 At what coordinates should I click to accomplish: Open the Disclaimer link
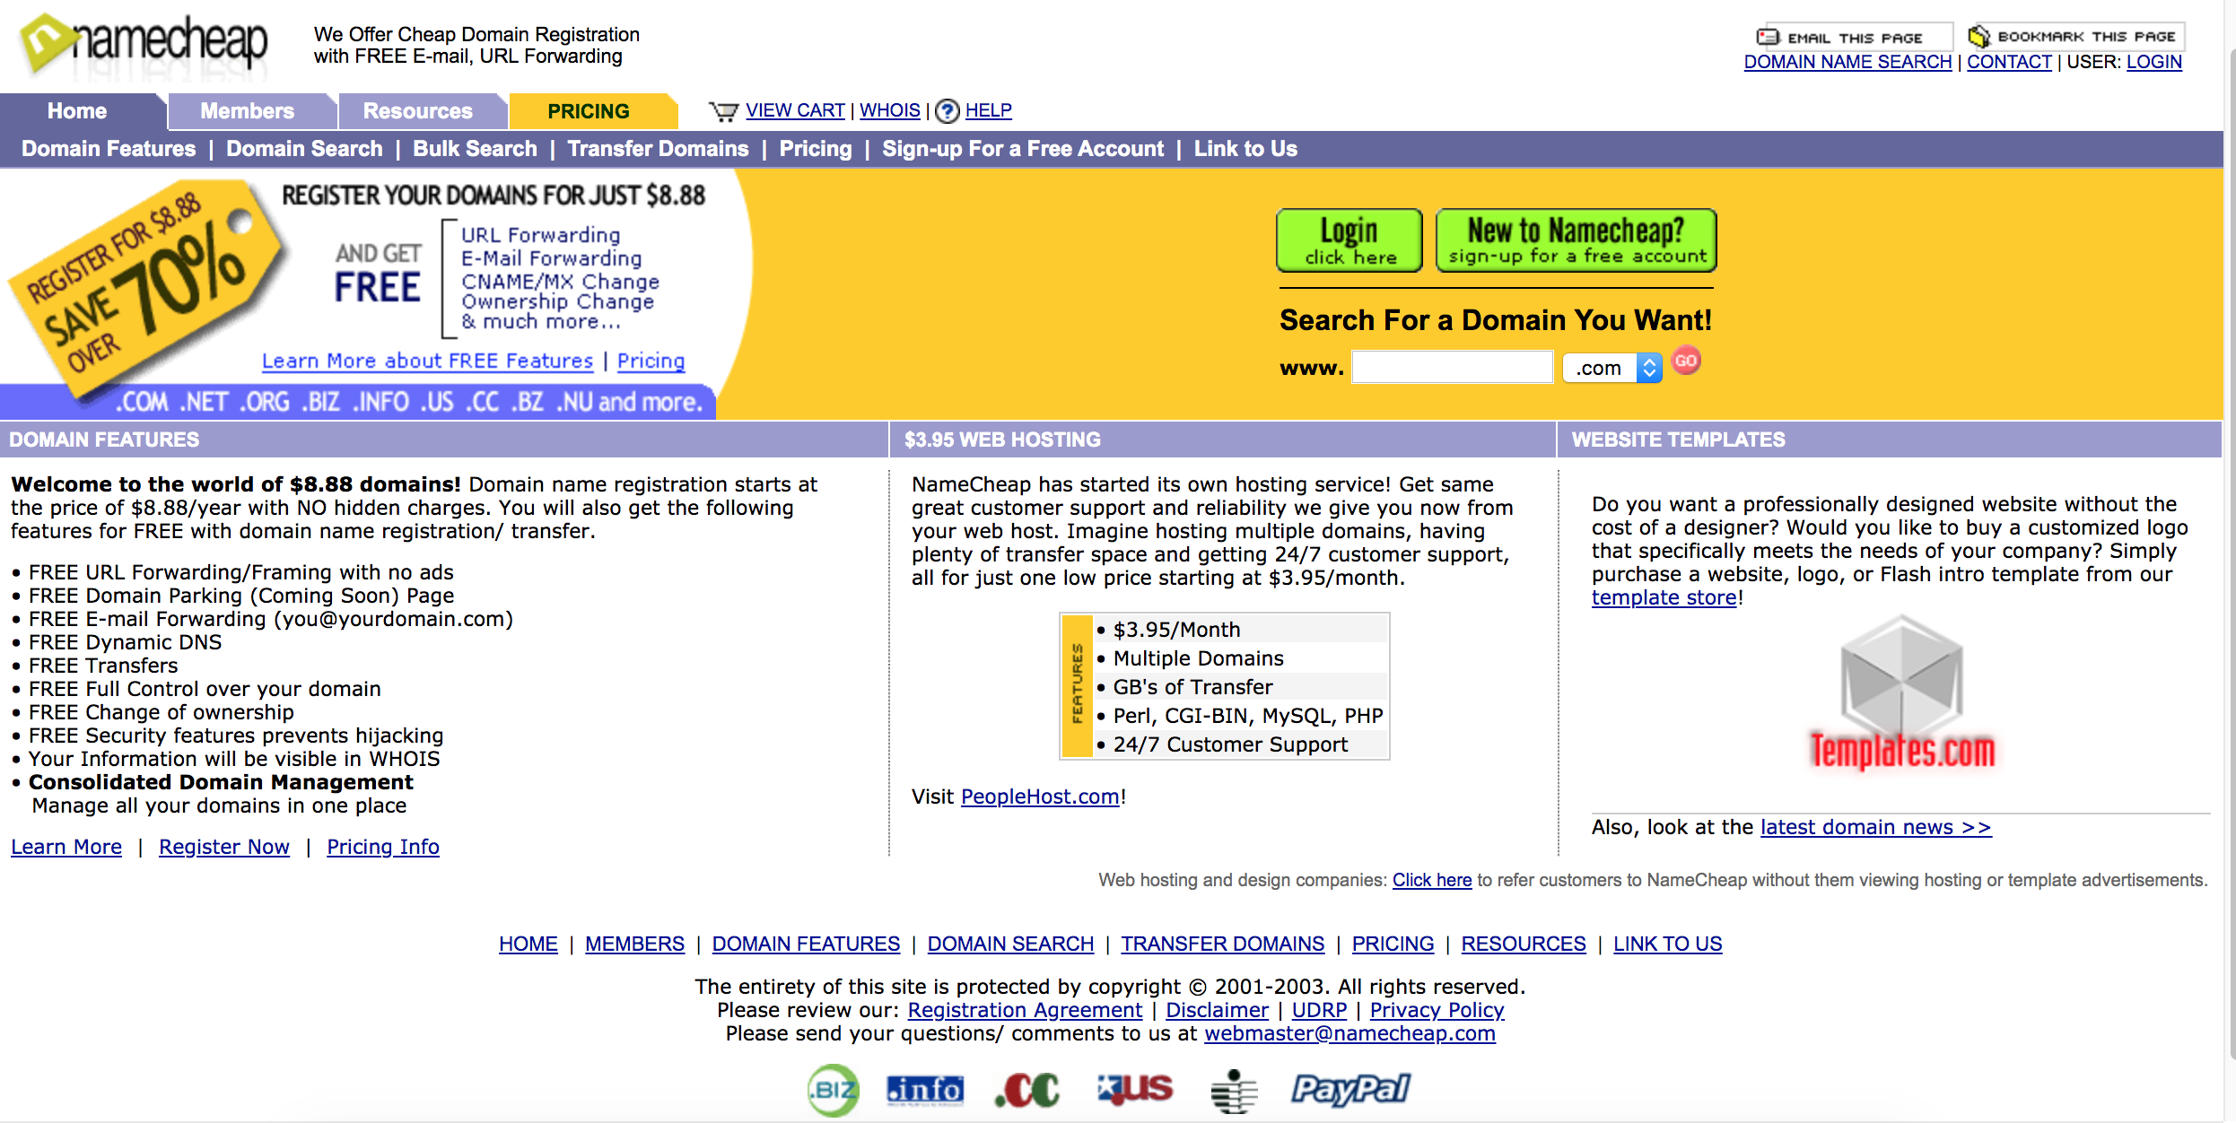[x=1217, y=1010]
